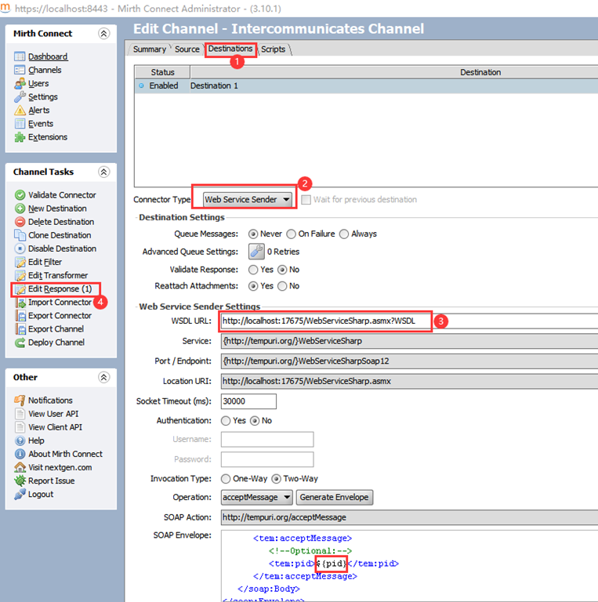Collapse the Channel Tasks panel
The height and width of the screenshot is (602, 598).
(103, 172)
